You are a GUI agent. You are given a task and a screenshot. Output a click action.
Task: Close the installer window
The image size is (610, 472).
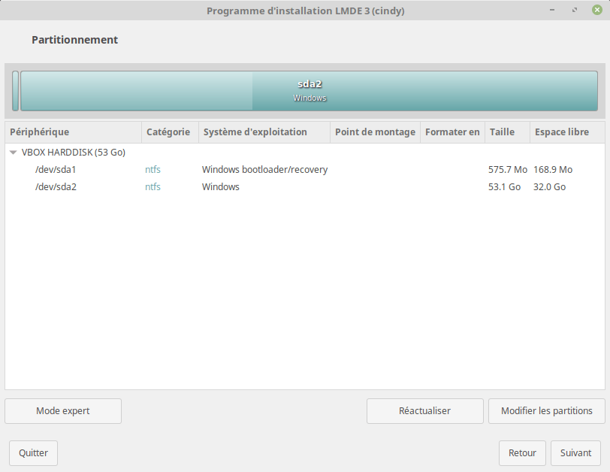pos(596,11)
